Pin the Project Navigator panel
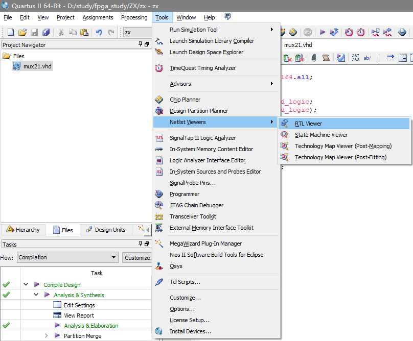This screenshot has height=341, width=413. (140, 44)
